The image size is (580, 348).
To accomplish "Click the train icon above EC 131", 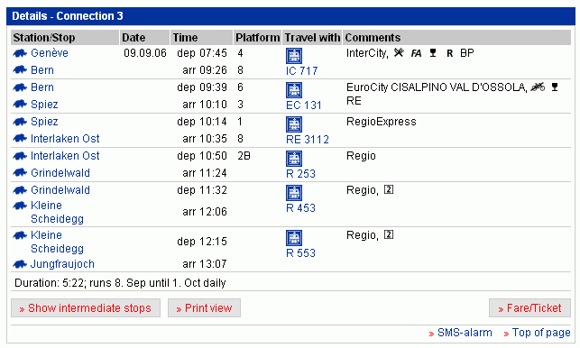I will (x=294, y=90).
